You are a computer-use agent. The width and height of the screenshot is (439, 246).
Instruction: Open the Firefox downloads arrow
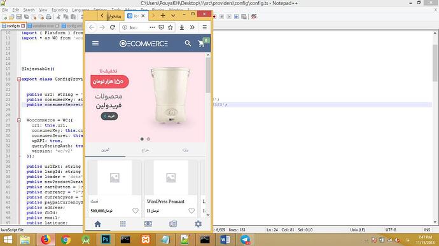(182, 27)
